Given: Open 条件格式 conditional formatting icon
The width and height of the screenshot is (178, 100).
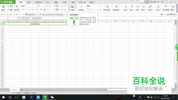Looking at the screenshot, I should tap(107, 7).
